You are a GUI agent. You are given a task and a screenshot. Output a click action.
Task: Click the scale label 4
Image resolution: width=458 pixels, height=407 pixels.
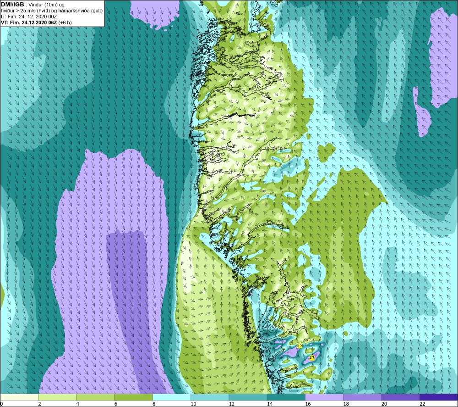[78, 404]
